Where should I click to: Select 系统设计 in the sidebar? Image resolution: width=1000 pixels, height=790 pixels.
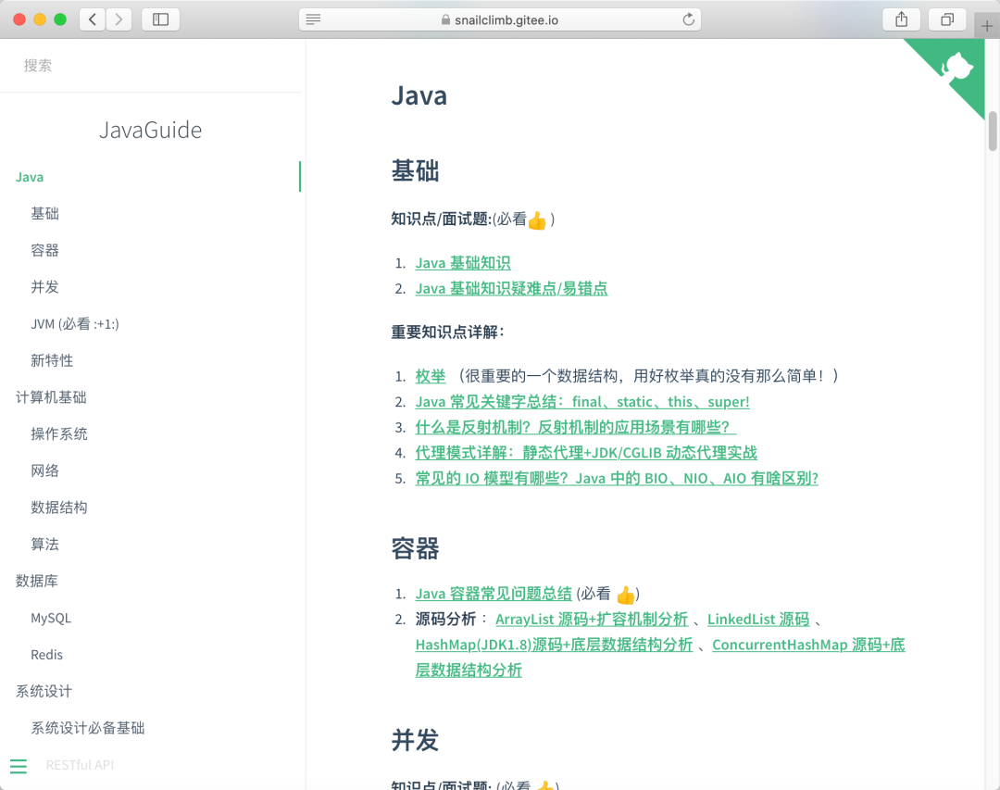click(x=44, y=691)
